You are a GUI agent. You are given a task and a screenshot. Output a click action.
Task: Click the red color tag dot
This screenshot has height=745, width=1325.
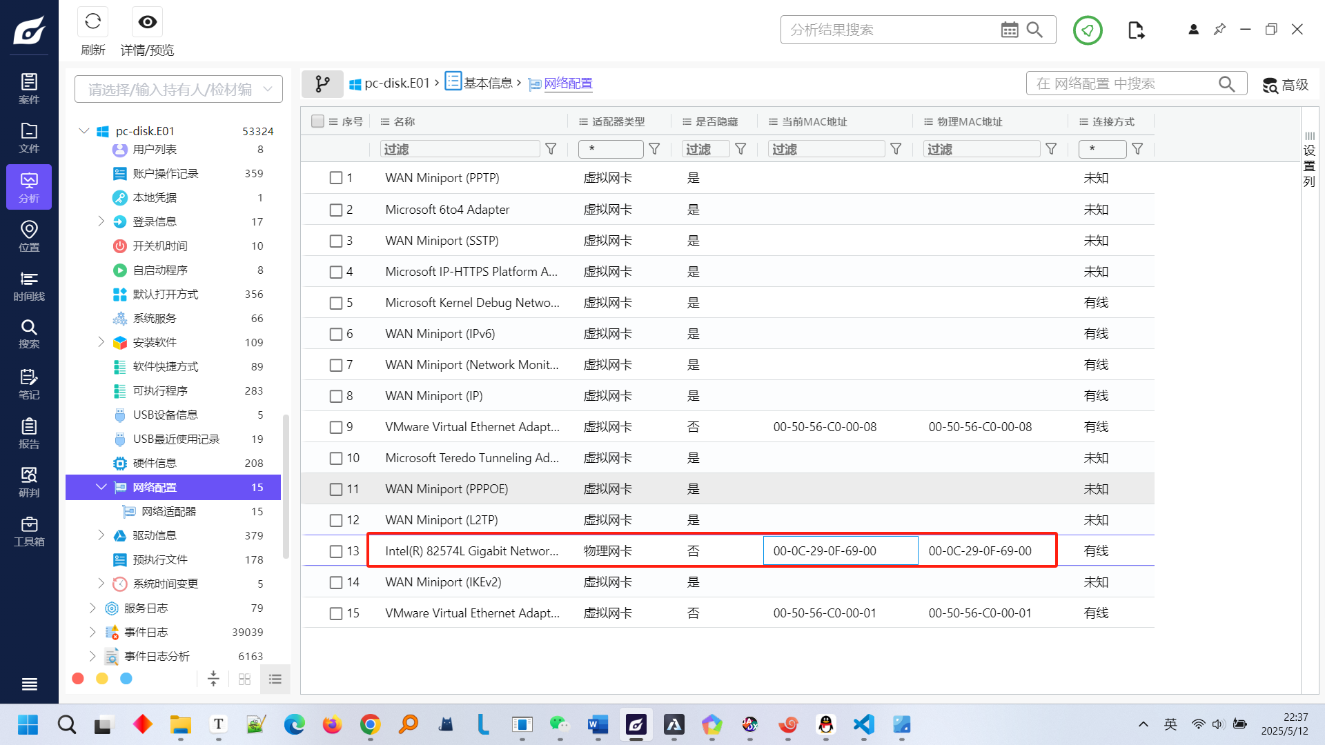(x=78, y=679)
